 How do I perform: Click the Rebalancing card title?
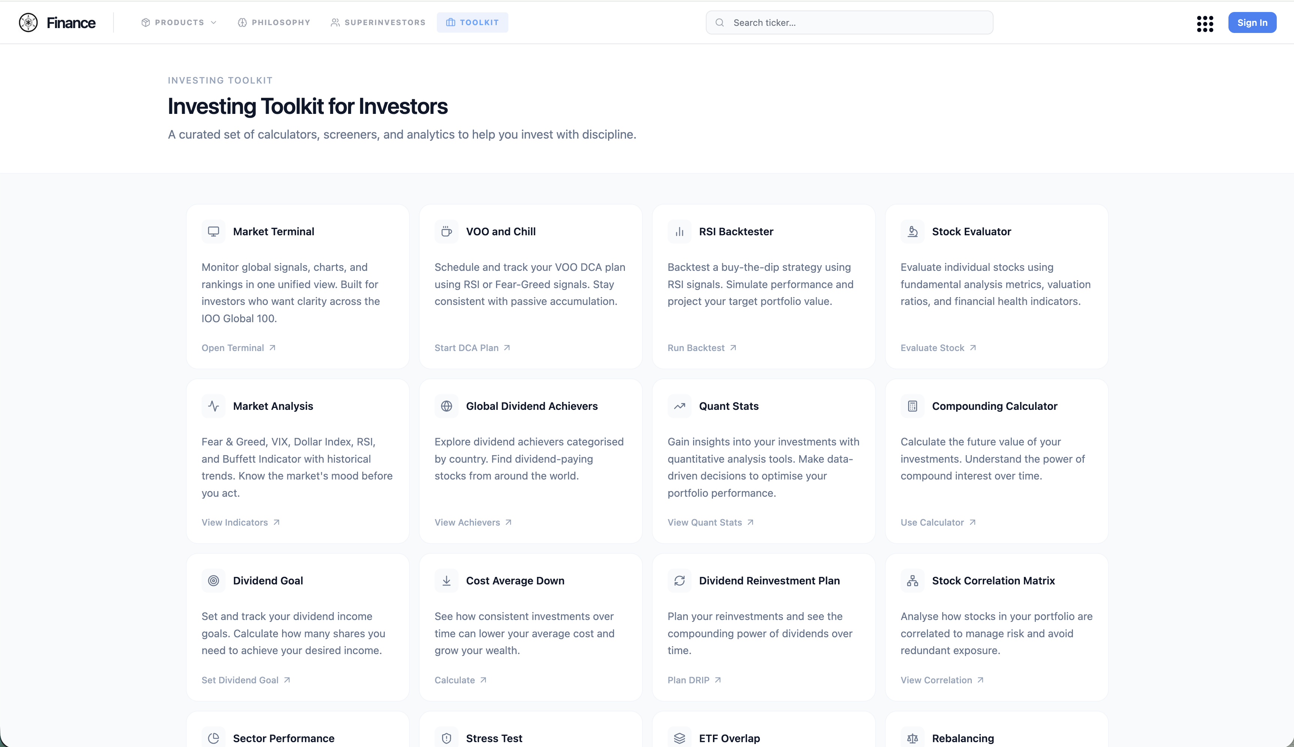coord(962,738)
